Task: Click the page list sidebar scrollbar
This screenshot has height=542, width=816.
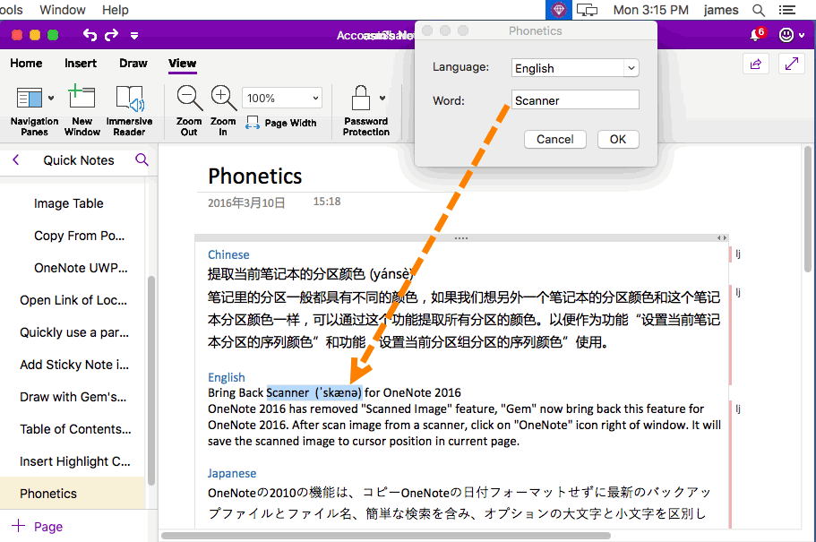Action: pos(151,380)
